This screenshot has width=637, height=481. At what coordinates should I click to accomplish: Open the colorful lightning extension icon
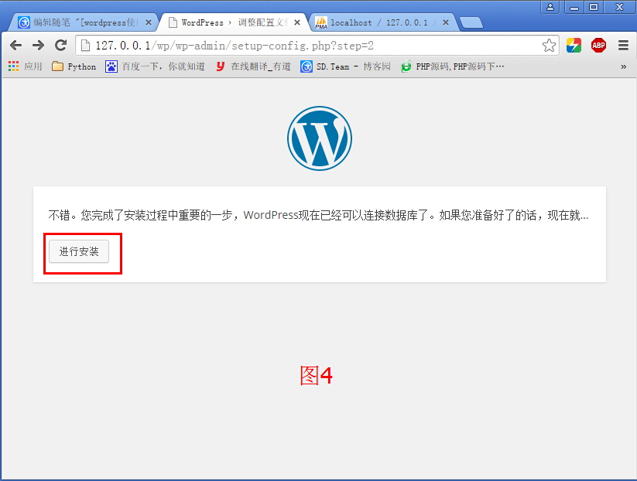pos(574,46)
